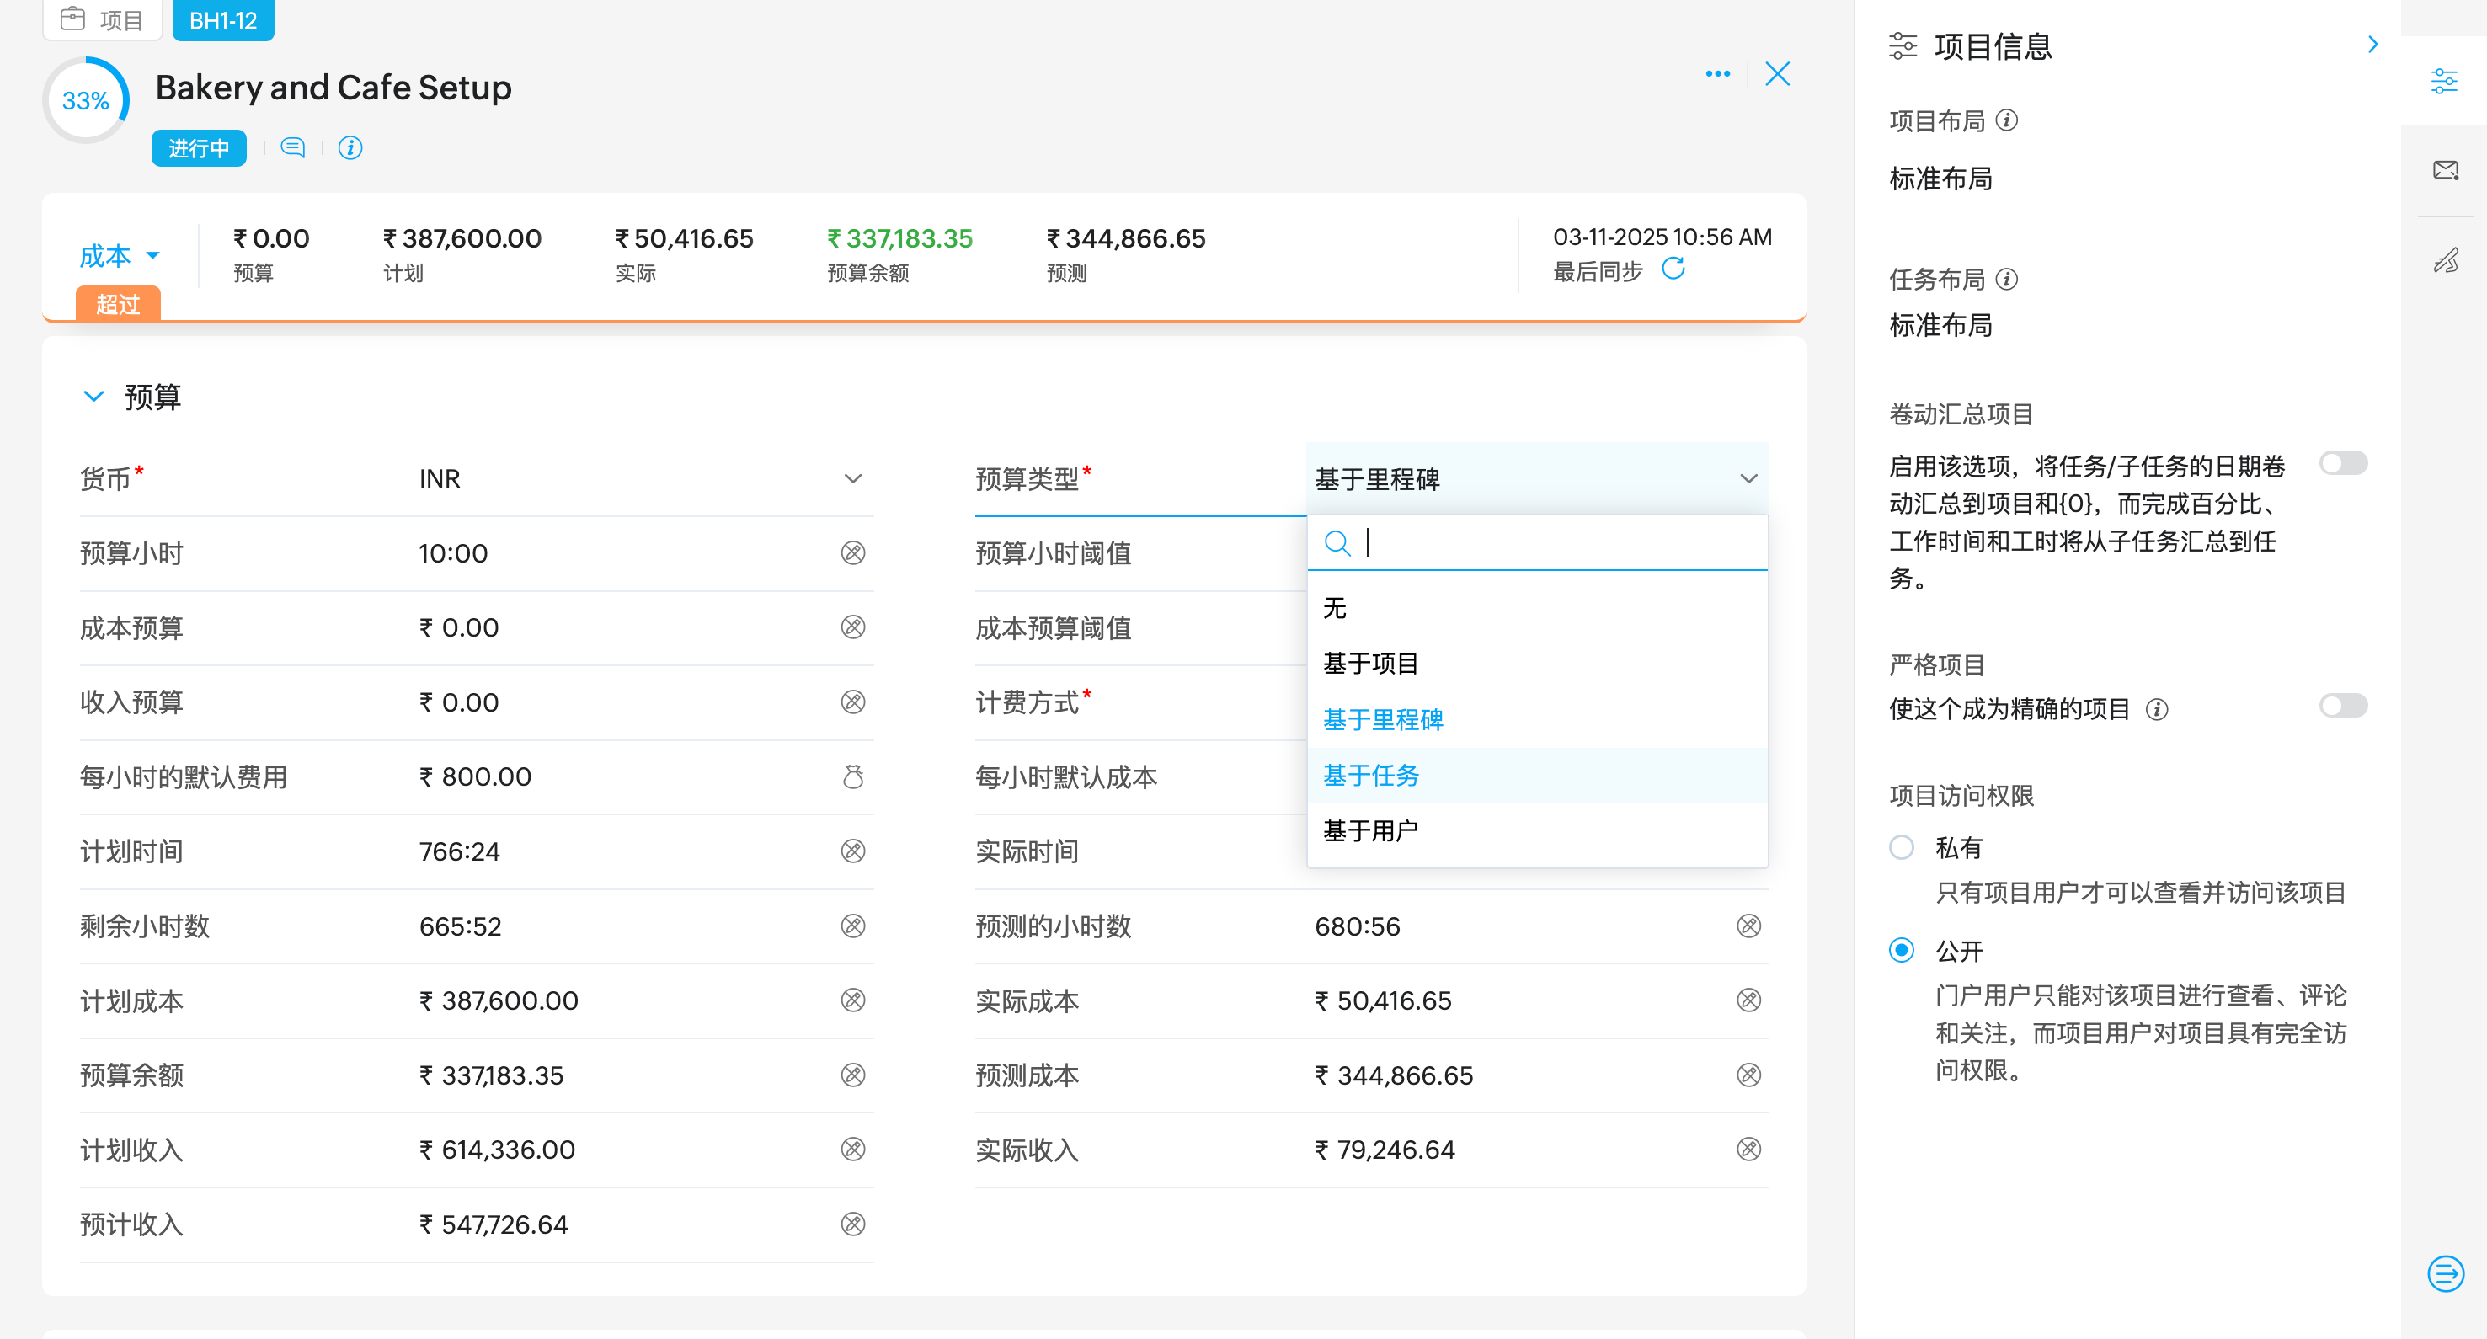Collapse the 预算 section chevron
The height and width of the screenshot is (1339, 2487).
point(93,397)
